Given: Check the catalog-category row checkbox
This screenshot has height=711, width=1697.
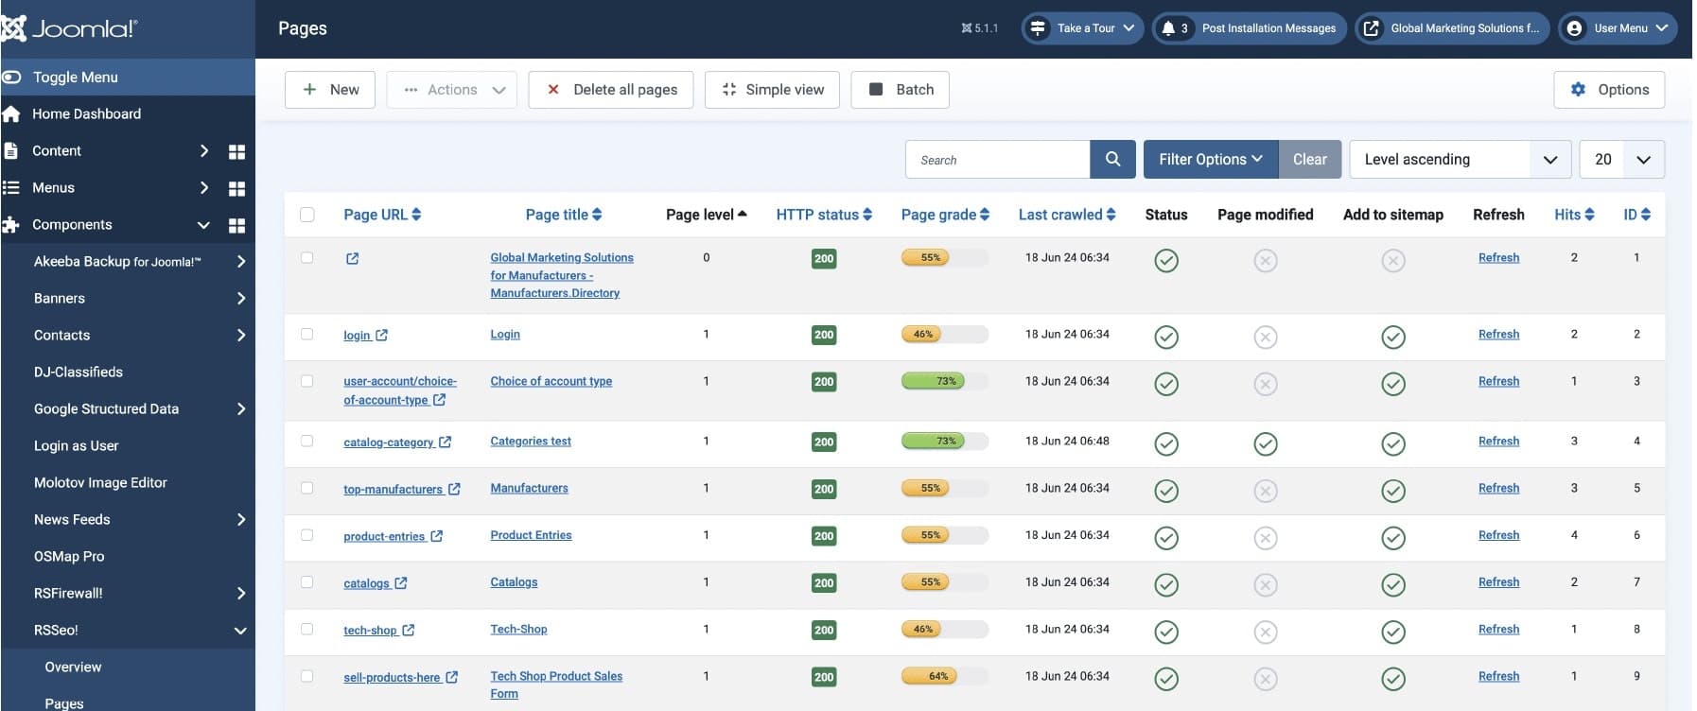Looking at the screenshot, I should (306, 441).
